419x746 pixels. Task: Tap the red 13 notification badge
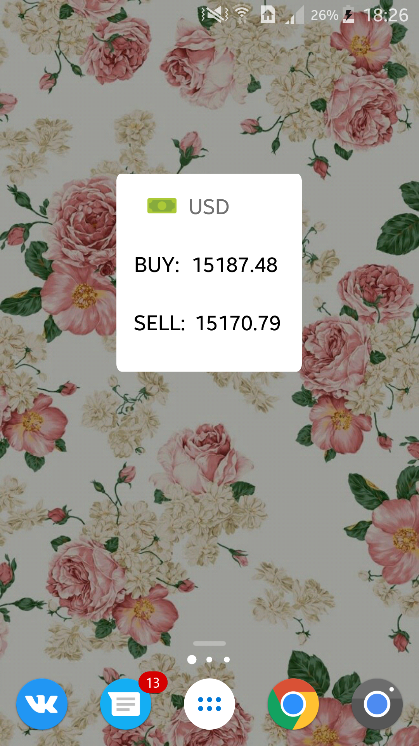tap(153, 683)
